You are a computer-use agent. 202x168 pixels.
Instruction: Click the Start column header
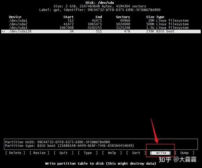pos(68,17)
